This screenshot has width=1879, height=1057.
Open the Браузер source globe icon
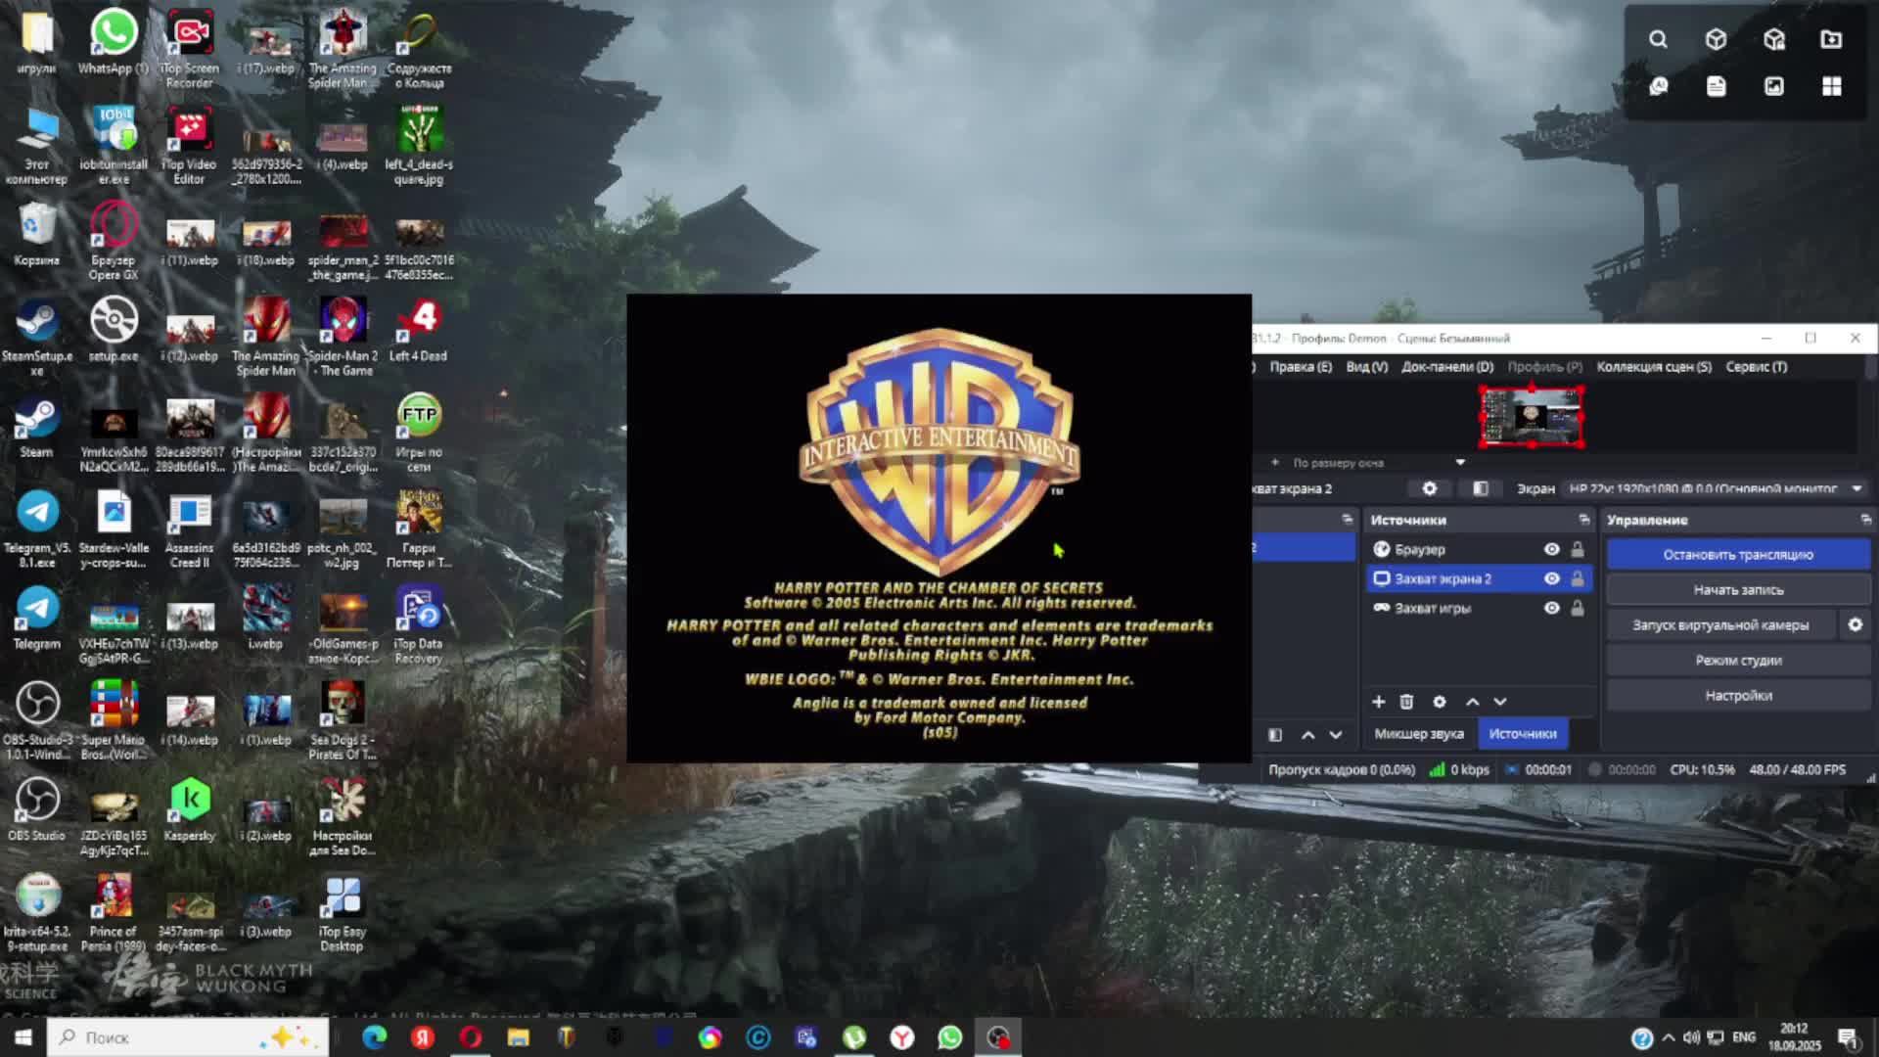tap(1381, 549)
